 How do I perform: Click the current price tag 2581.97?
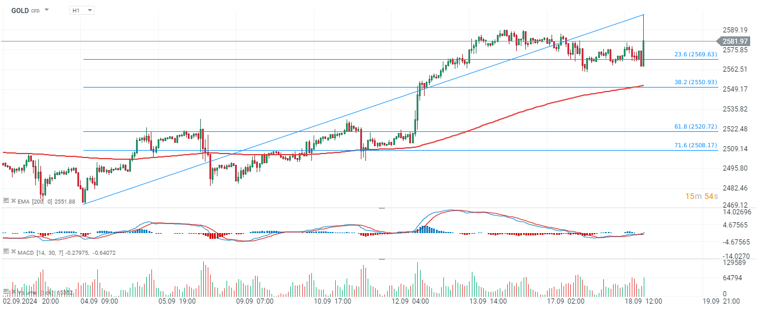(734, 42)
